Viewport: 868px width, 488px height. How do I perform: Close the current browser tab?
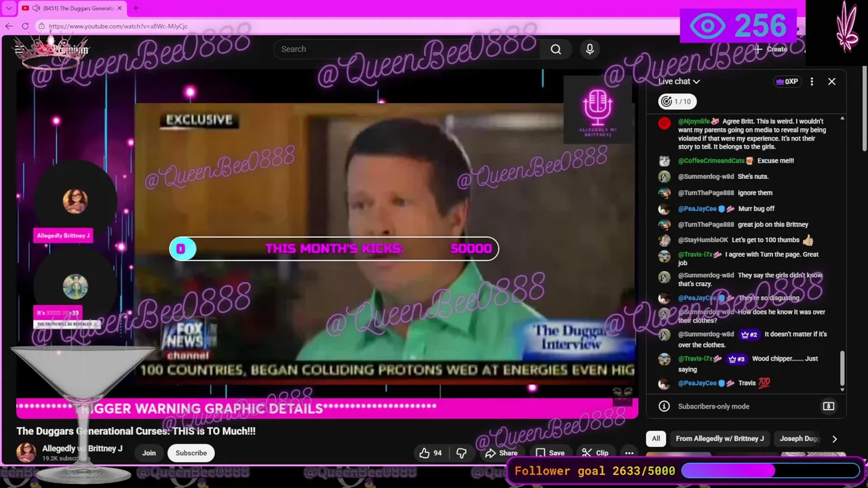pos(120,8)
